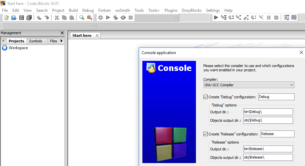The image size is (305, 166).
Task: Click the Debug/Continue play icon
Action: [x=216, y=18]
